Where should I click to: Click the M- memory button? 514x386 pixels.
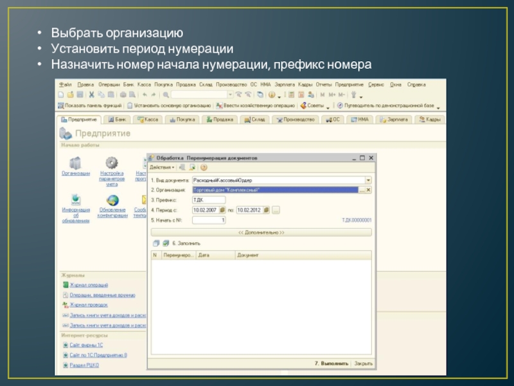pos(342,95)
